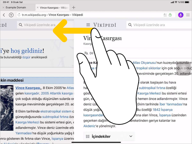This screenshot has height=144, width=192.
Task: Click the address bar URL field
Action: 90,15
